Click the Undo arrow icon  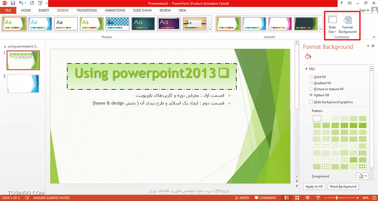coord(21,3)
